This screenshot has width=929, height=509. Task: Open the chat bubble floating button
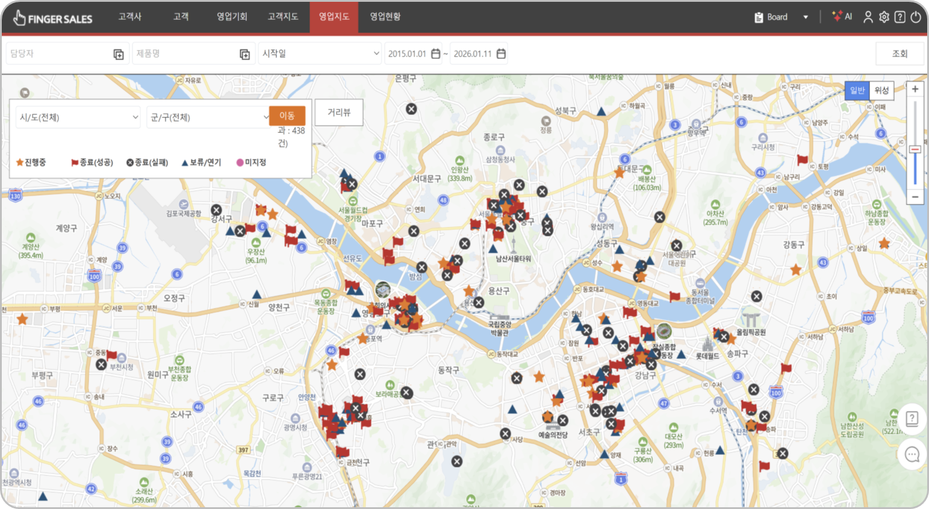click(912, 454)
